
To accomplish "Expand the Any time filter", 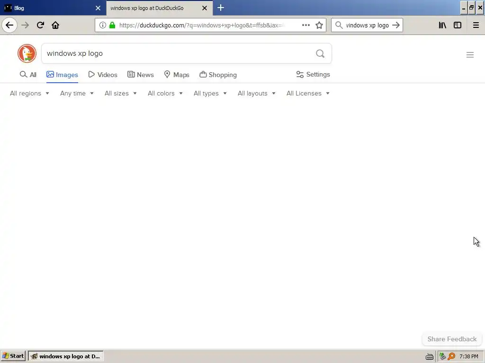I will coord(77,93).
